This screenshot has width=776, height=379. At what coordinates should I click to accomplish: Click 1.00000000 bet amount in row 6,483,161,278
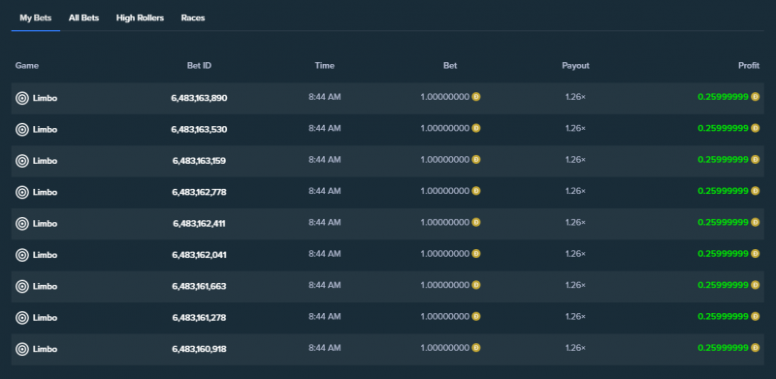click(x=445, y=316)
